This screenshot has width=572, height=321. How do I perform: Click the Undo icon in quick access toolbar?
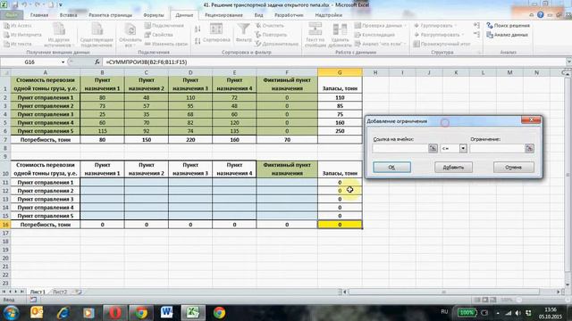coord(25,5)
